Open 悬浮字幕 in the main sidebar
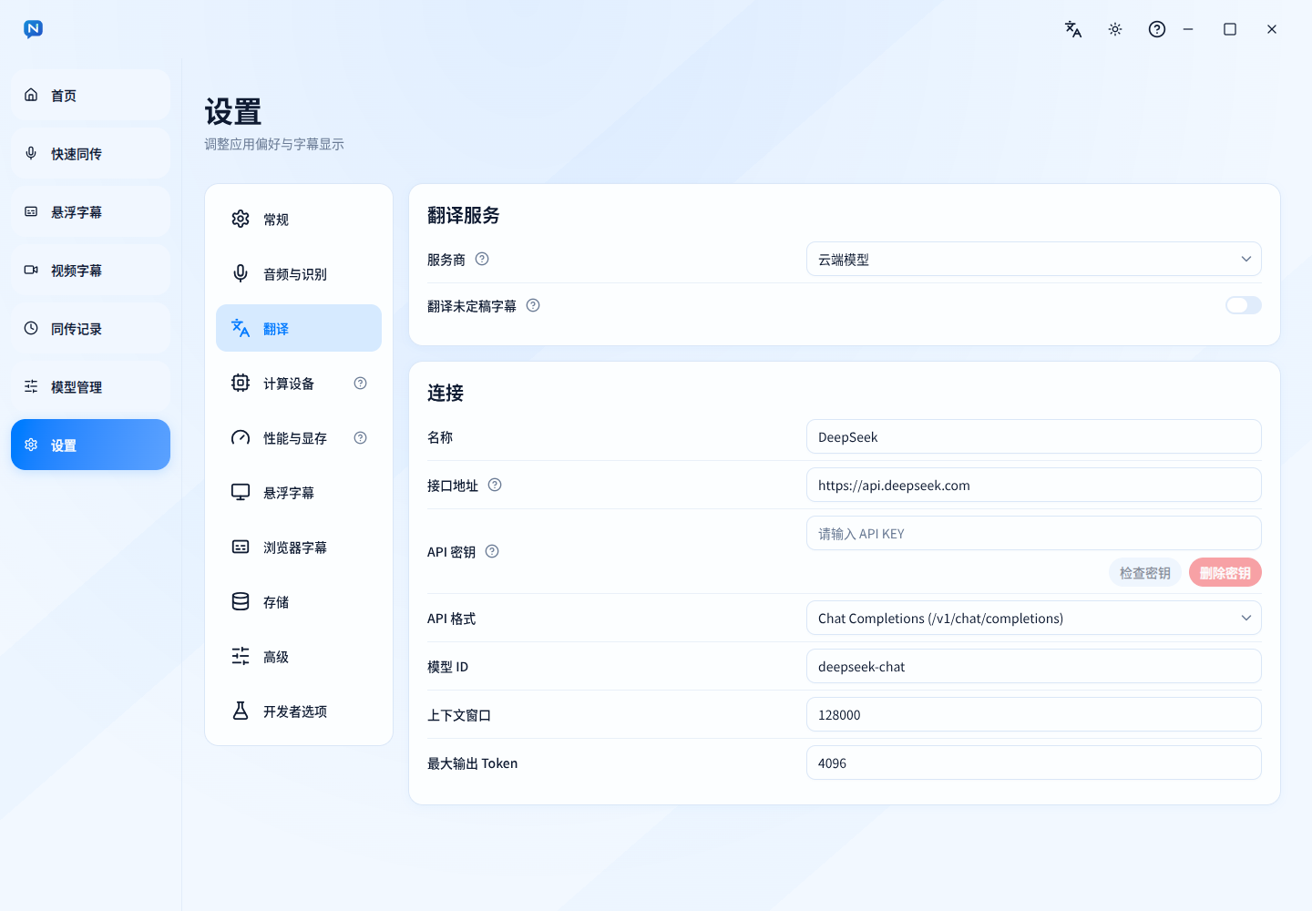This screenshot has height=911, width=1312. point(90,211)
